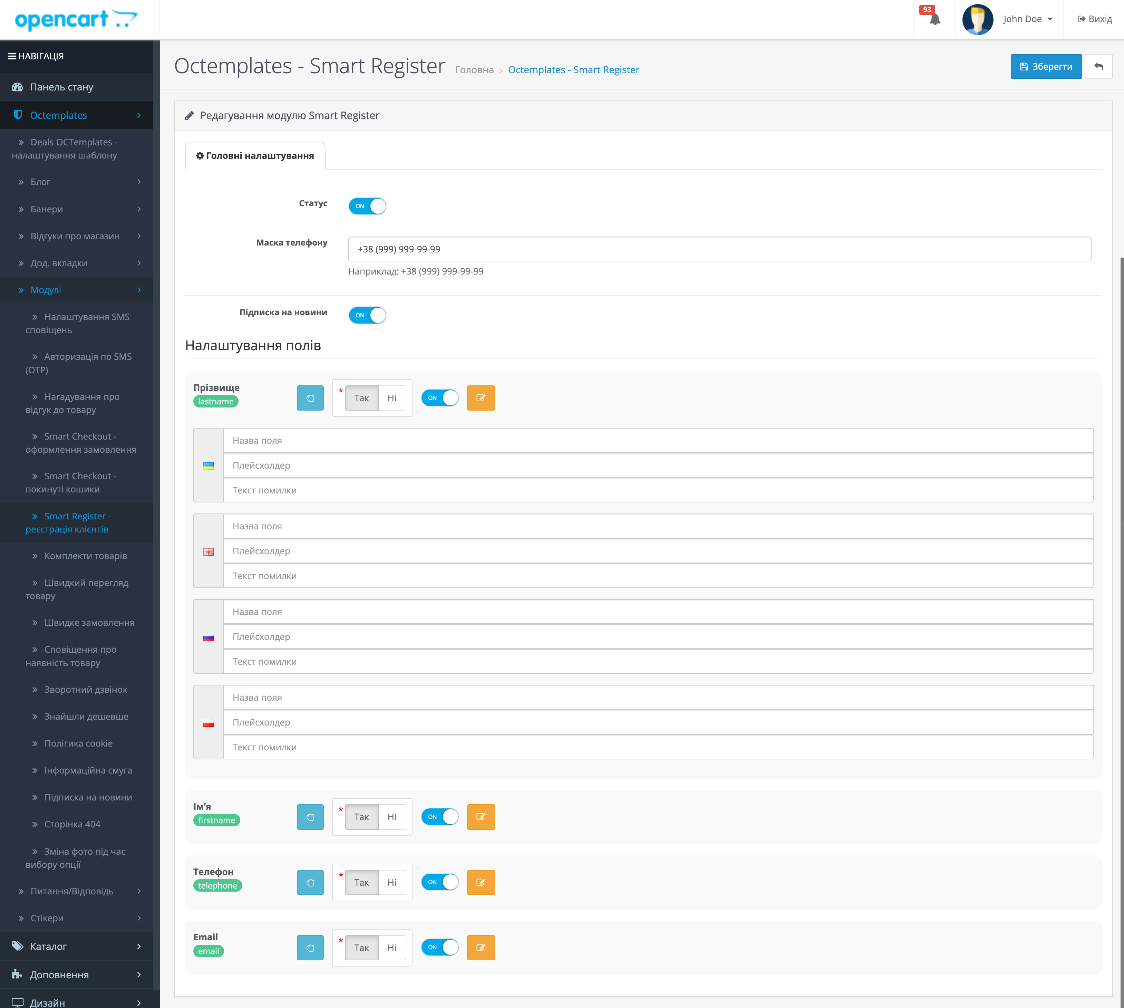Open the Сторінка 404 module

(x=76, y=824)
